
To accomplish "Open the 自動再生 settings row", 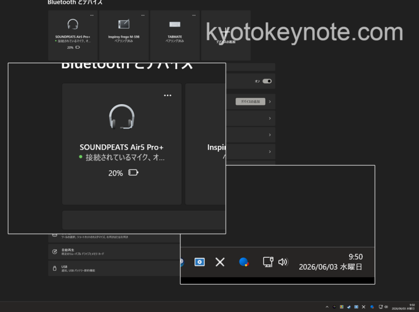I will point(114,252).
